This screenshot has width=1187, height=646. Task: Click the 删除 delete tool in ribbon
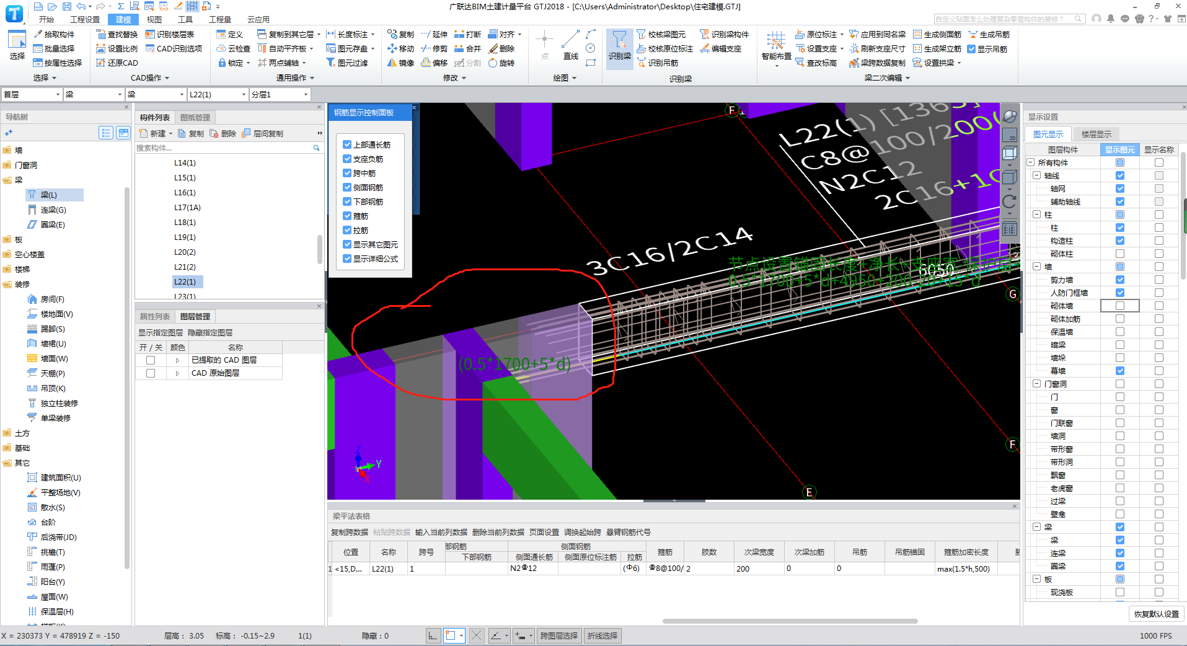point(501,48)
